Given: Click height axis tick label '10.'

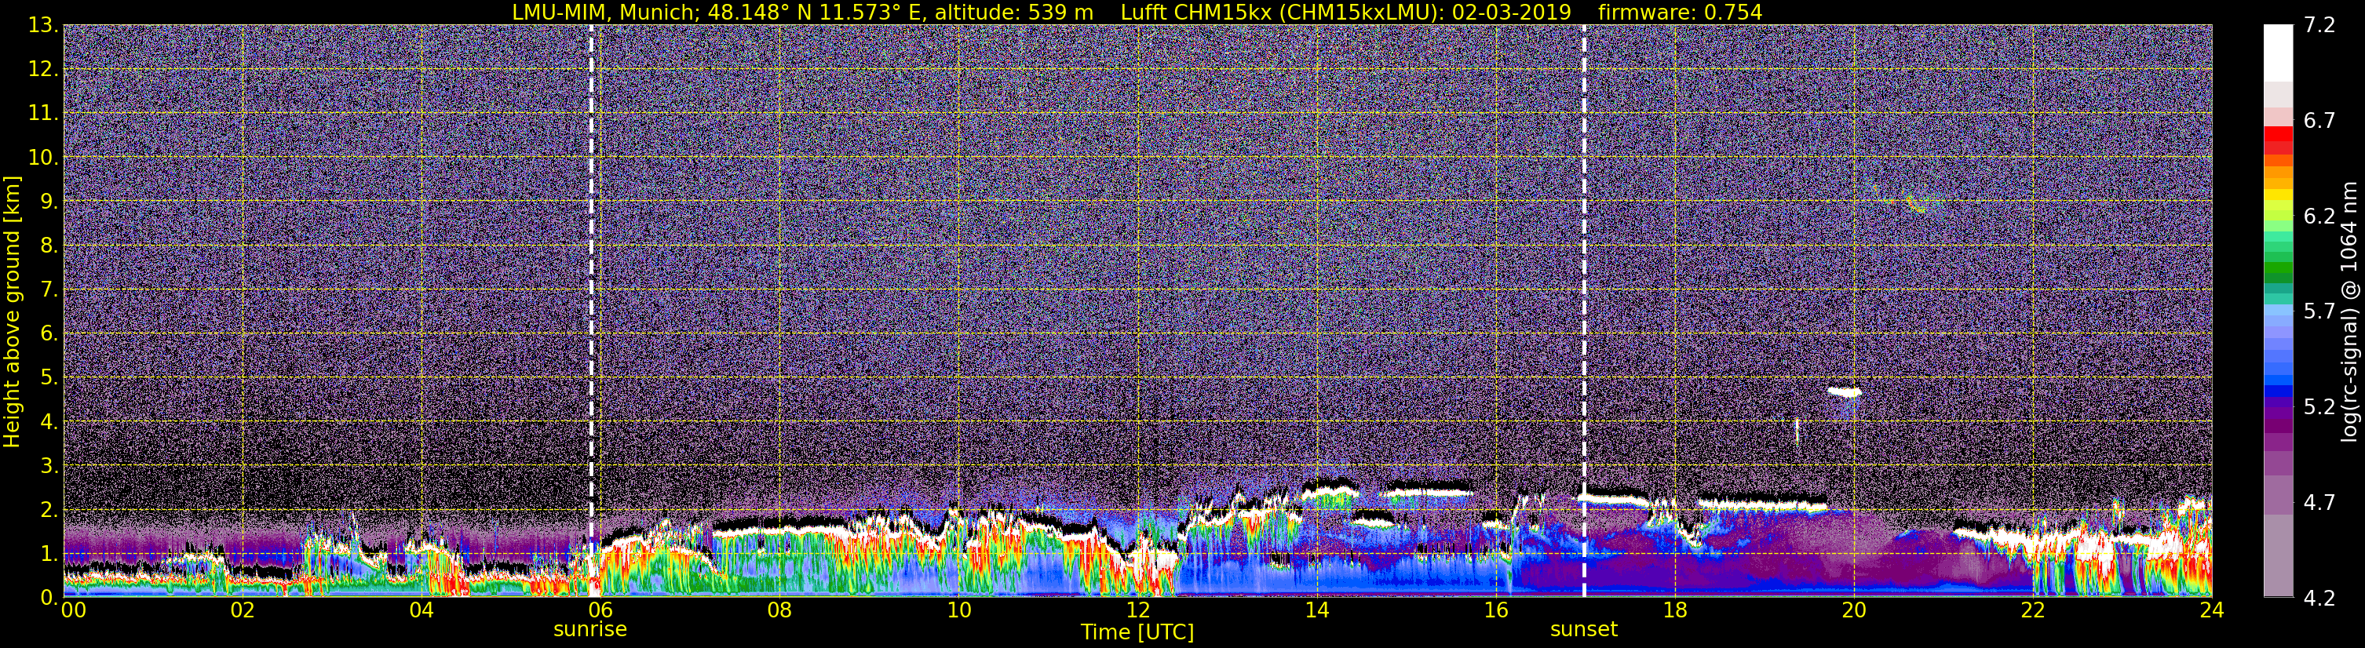Looking at the screenshot, I should pos(43,158).
